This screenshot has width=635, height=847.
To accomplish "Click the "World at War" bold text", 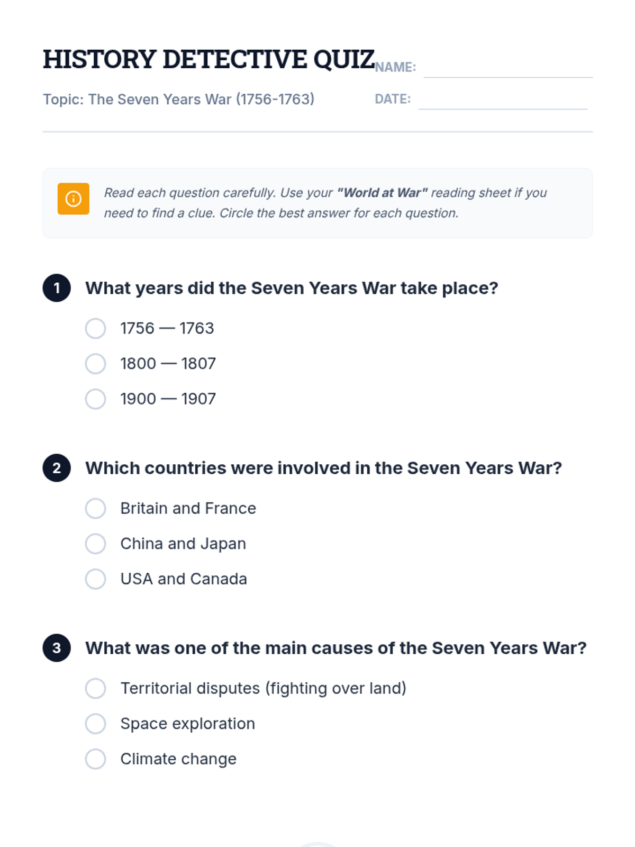I will pos(382,193).
